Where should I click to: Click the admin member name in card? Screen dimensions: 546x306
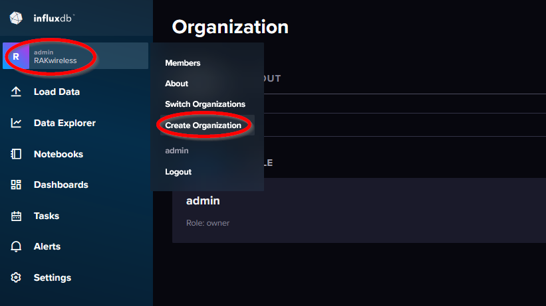(203, 200)
